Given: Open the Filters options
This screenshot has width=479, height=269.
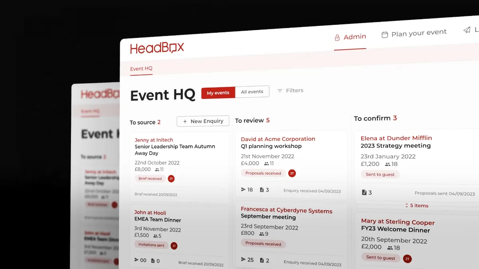Looking at the screenshot, I should (290, 90).
